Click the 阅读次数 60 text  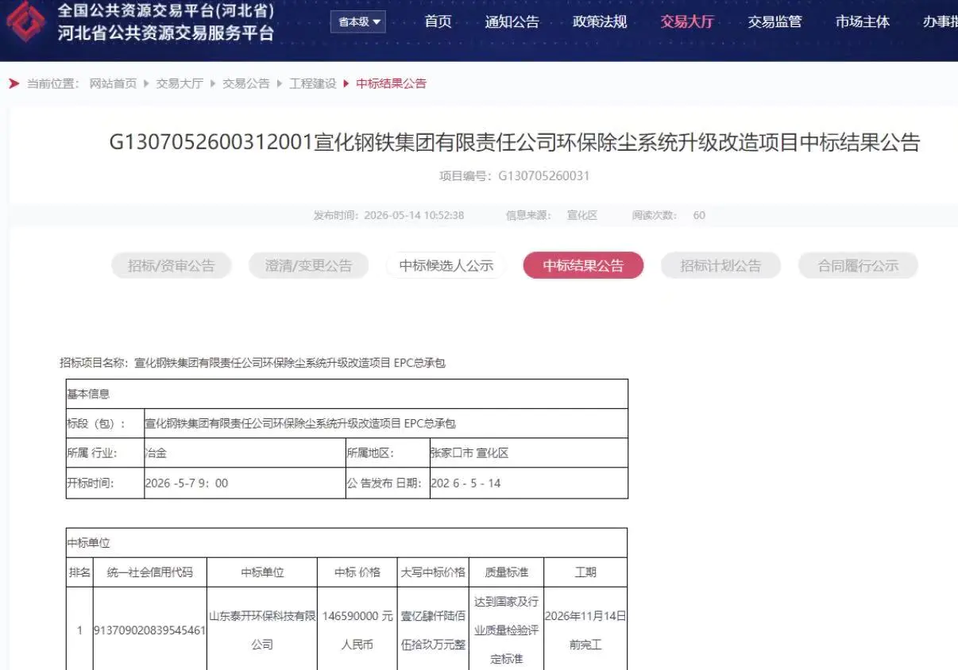[x=668, y=215]
